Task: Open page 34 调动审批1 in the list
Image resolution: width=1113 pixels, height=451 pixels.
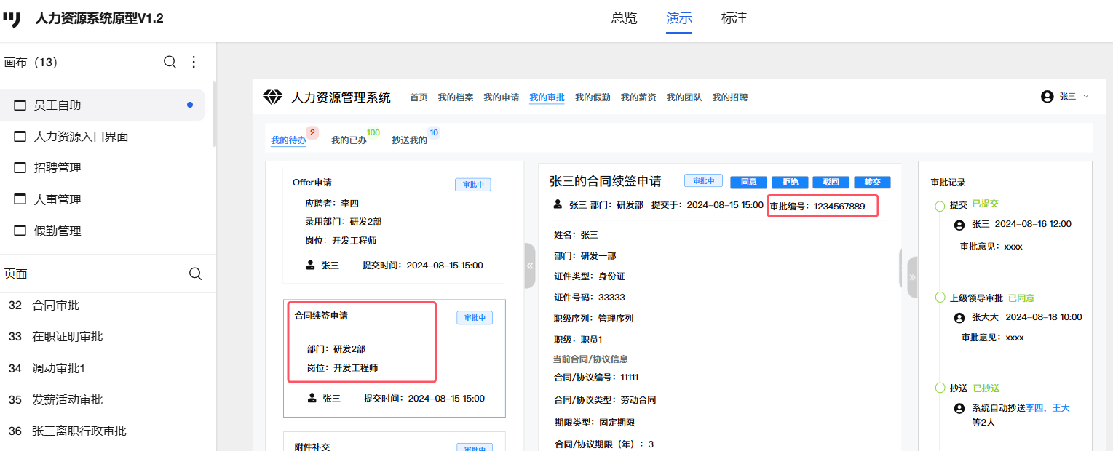Action: click(x=58, y=368)
